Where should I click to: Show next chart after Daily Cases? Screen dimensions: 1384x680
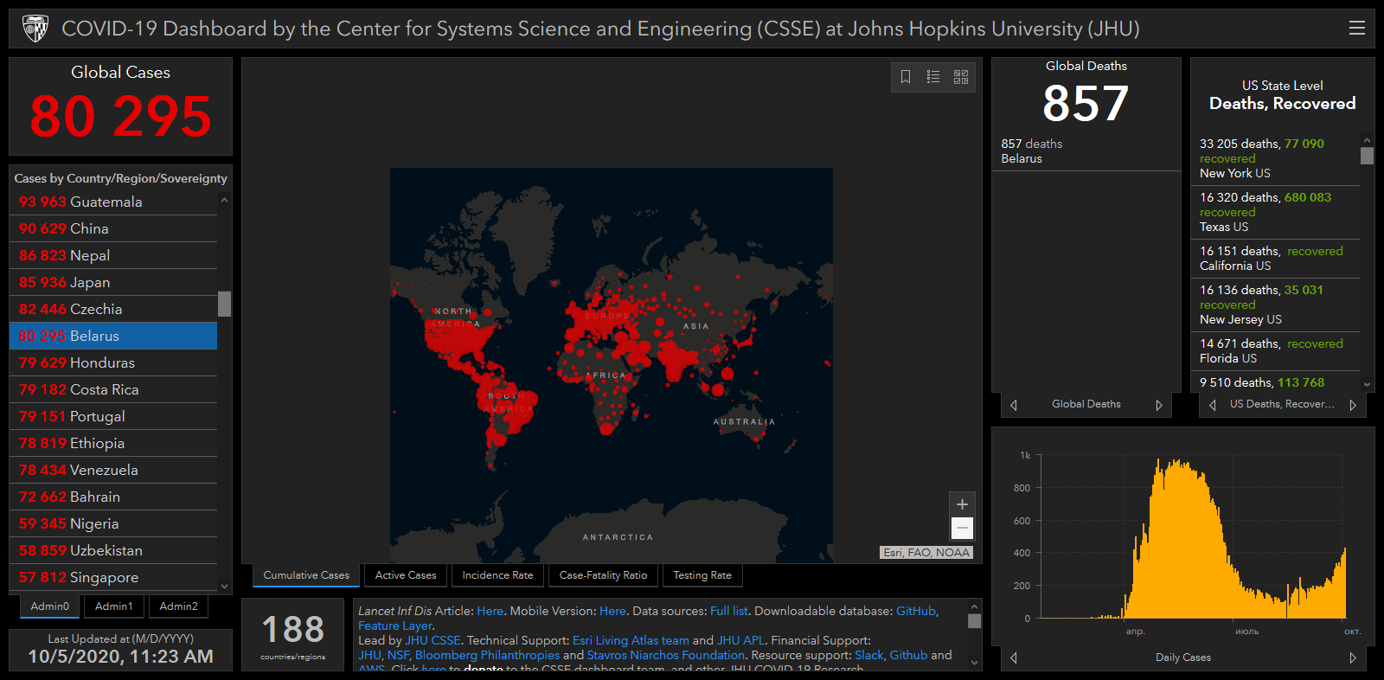pyautogui.click(x=1353, y=658)
